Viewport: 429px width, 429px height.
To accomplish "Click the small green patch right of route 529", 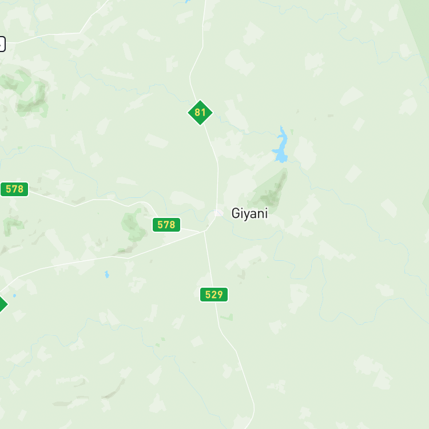I will (x=227, y=317).
